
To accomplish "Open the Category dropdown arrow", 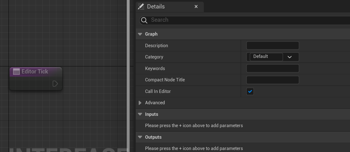I will point(290,57).
